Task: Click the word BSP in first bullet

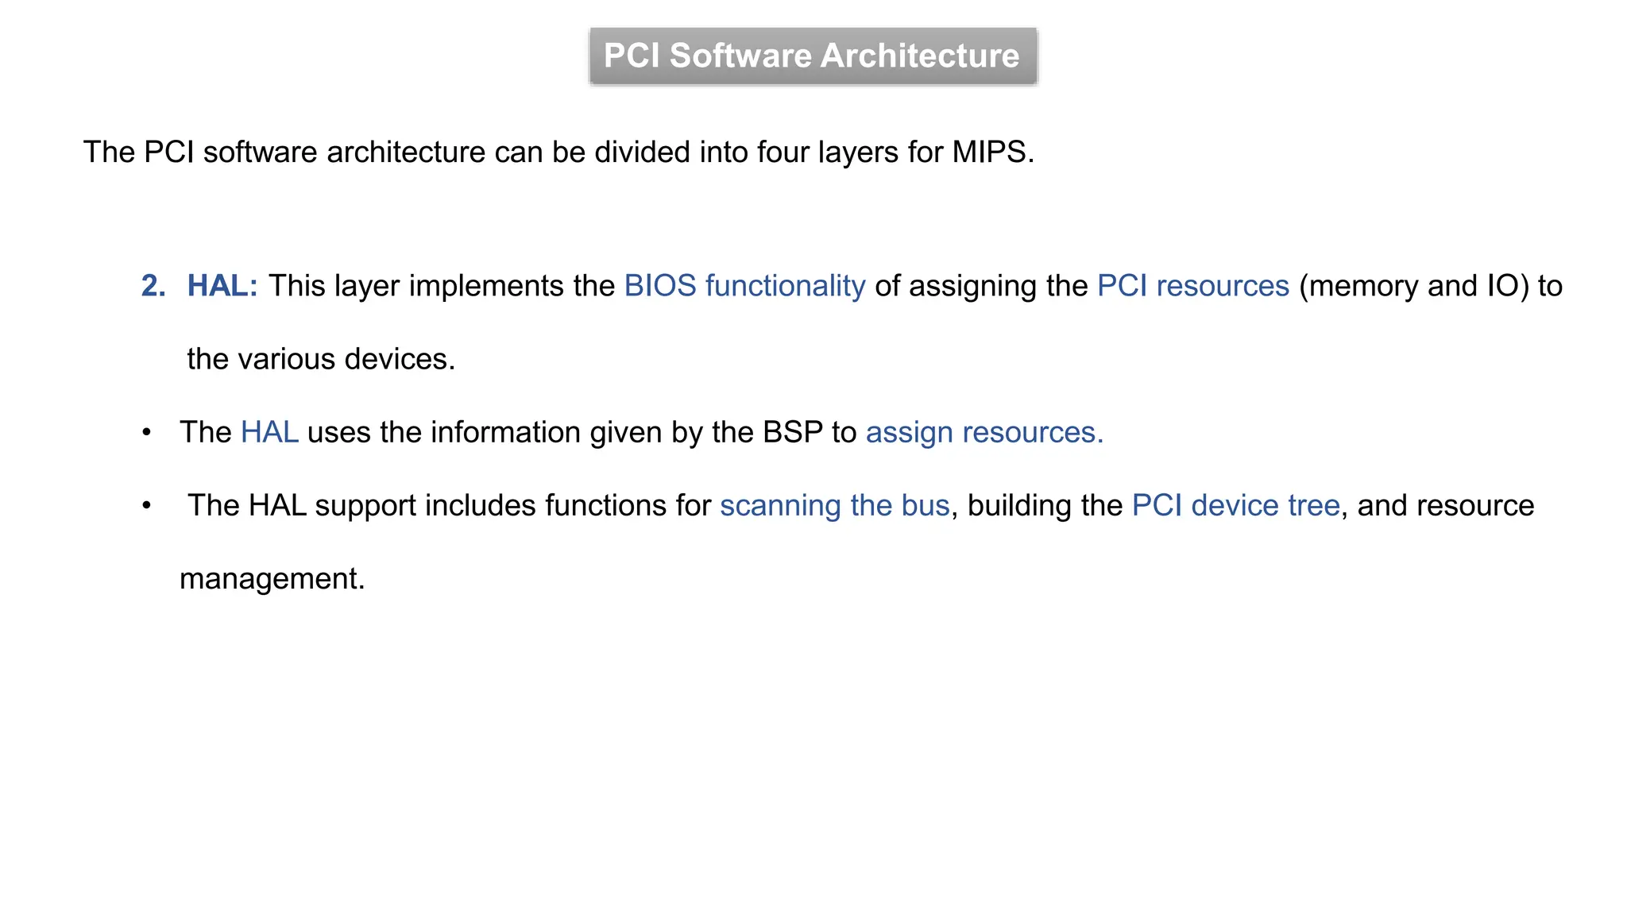Action: tap(792, 432)
